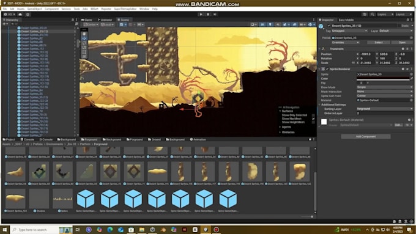Click the Windows Start button
The image size is (416, 234).
(5, 230)
